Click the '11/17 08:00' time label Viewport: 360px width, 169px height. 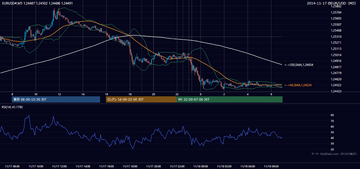(12, 166)
